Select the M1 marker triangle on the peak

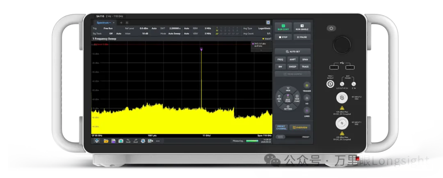[x=201, y=50]
